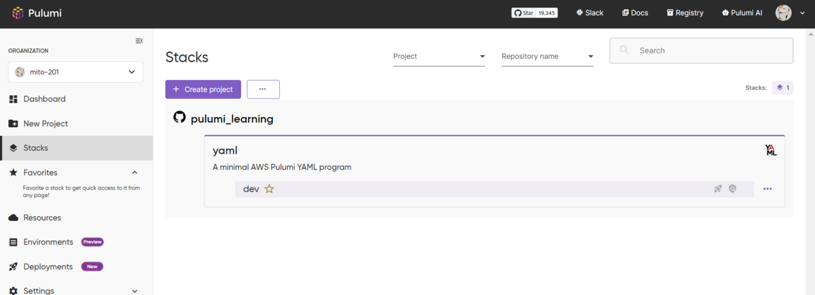Open the Slack link in header
815x295 pixels.
tap(590, 13)
